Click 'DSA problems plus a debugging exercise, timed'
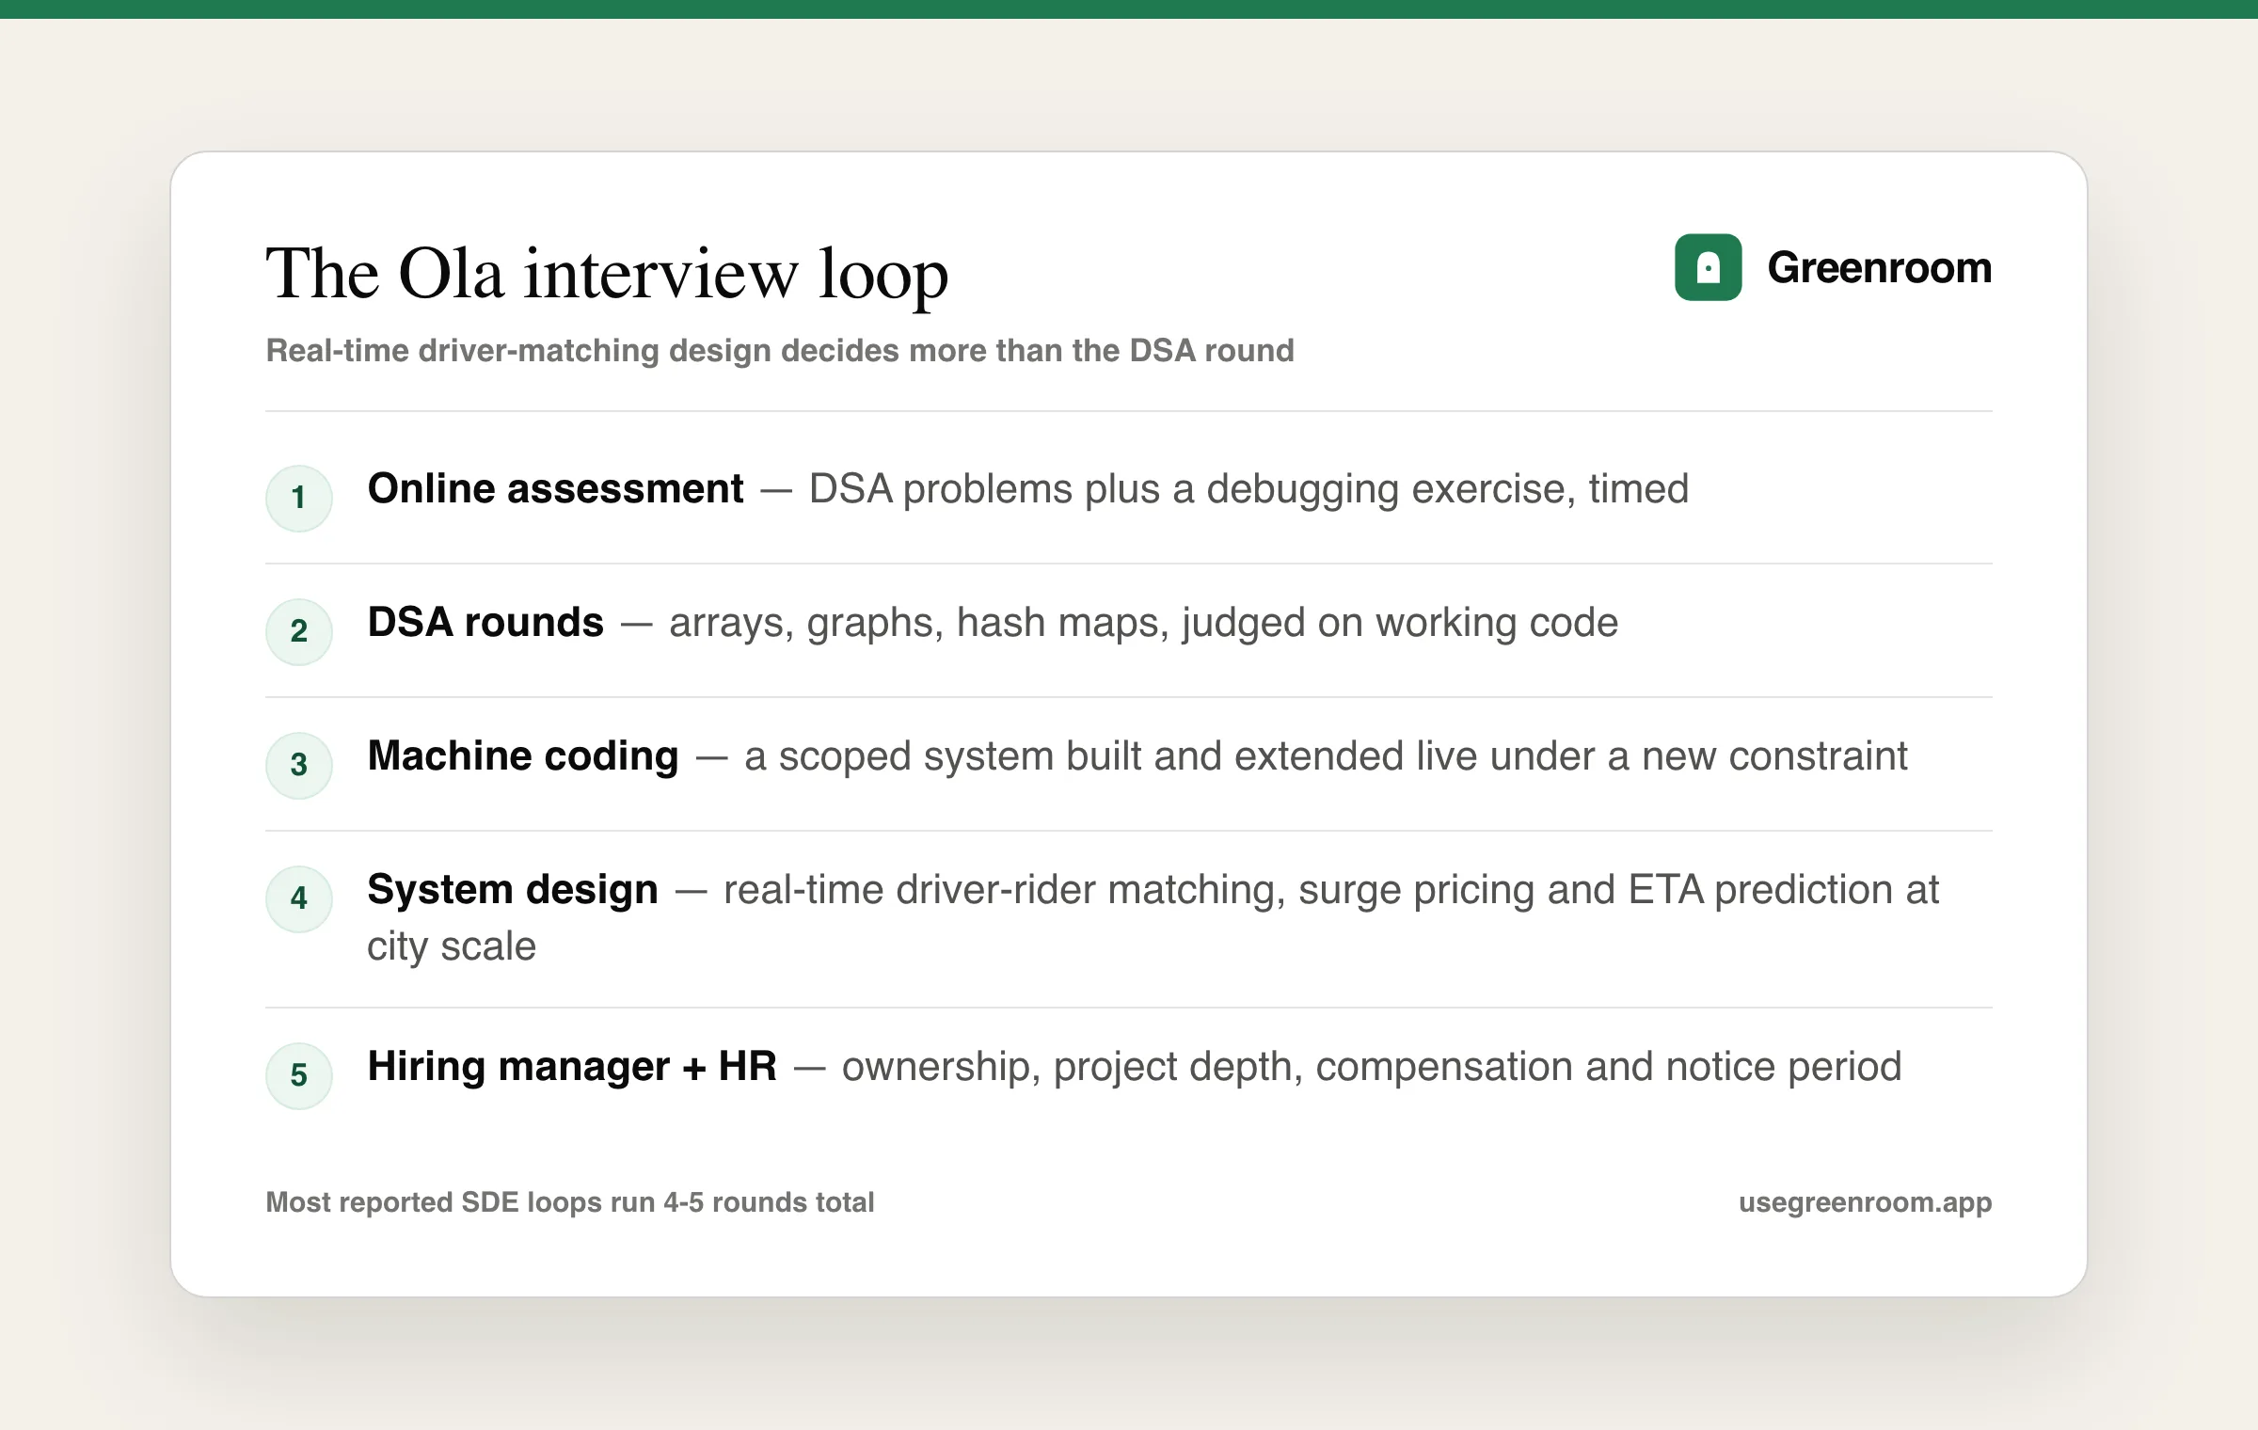Image resolution: width=2258 pixels, height=1430 pixels. click(1248, 489)
